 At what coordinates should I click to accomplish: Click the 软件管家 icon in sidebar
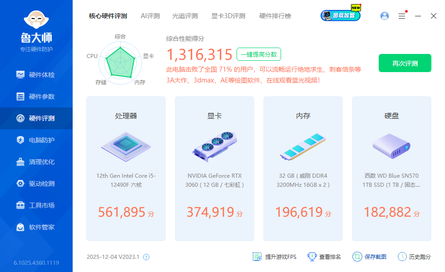coord(20,227)
